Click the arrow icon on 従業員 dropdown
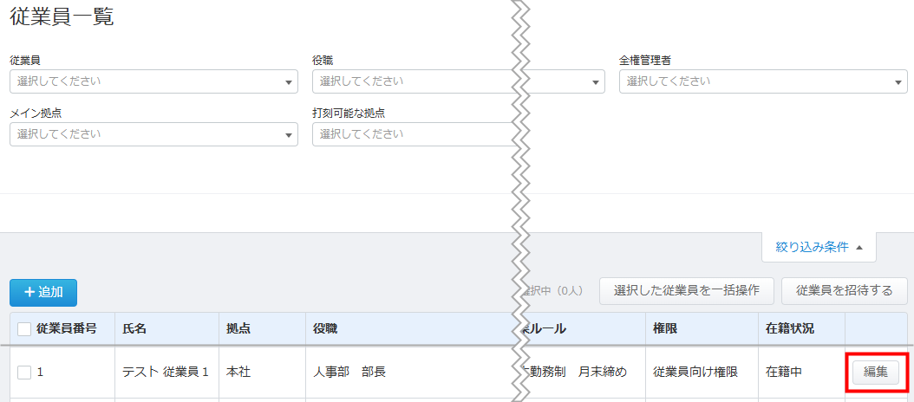 point(288,82)
